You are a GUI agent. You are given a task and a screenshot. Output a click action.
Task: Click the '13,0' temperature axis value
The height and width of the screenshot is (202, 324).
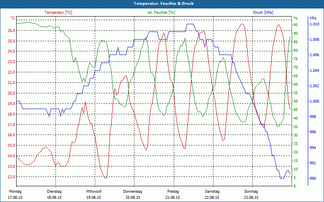coord(11,166)
